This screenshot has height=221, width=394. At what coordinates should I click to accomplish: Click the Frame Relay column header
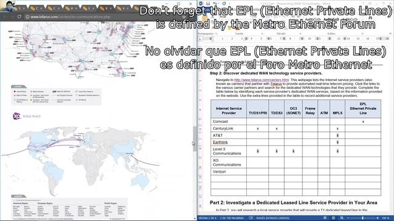[x=310, y=109]
